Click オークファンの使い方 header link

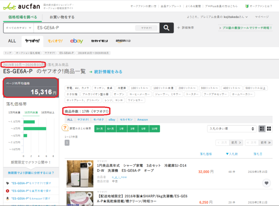point(143,6)
